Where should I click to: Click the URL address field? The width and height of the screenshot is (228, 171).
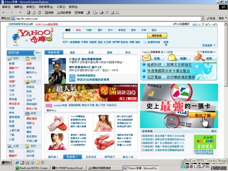108,19
